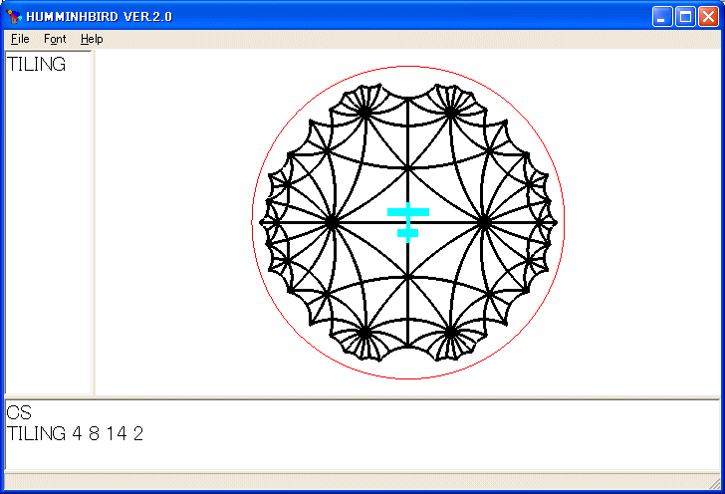Click the 'TILING 4 8 14 2' command line
This screenshot has width=725, height=494.
[x=75, y=433]
